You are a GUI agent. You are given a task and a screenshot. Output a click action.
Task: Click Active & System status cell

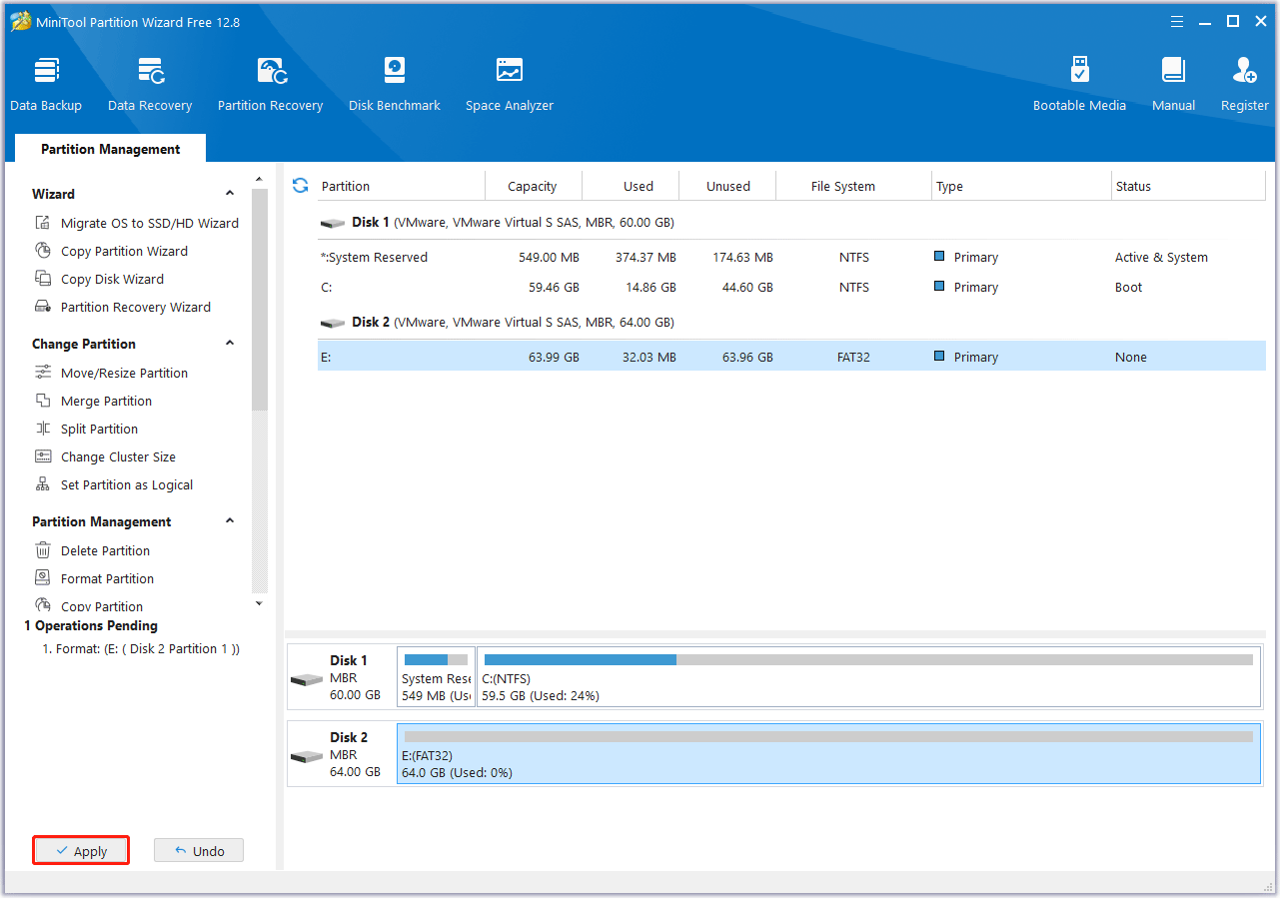pos(1161,257)
